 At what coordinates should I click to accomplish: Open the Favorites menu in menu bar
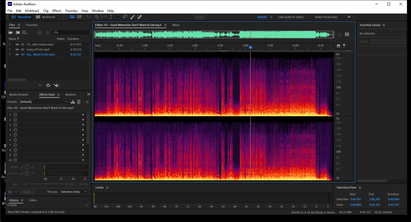point(72,11)
